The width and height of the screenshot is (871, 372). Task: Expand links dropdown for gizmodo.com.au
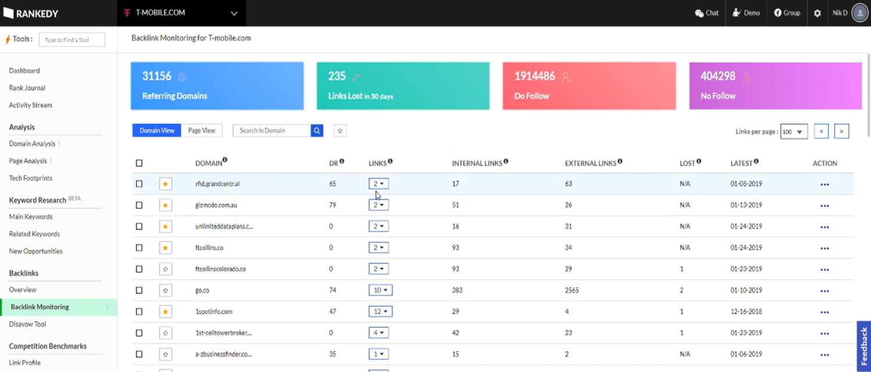pos(378,205)
